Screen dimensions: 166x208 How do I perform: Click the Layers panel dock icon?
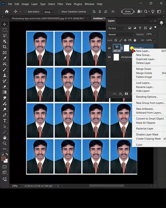[161, 23]
